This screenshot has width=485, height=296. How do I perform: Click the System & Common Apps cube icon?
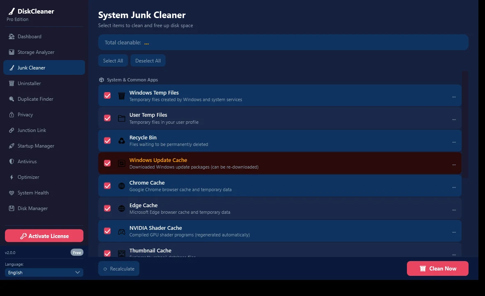102,80
